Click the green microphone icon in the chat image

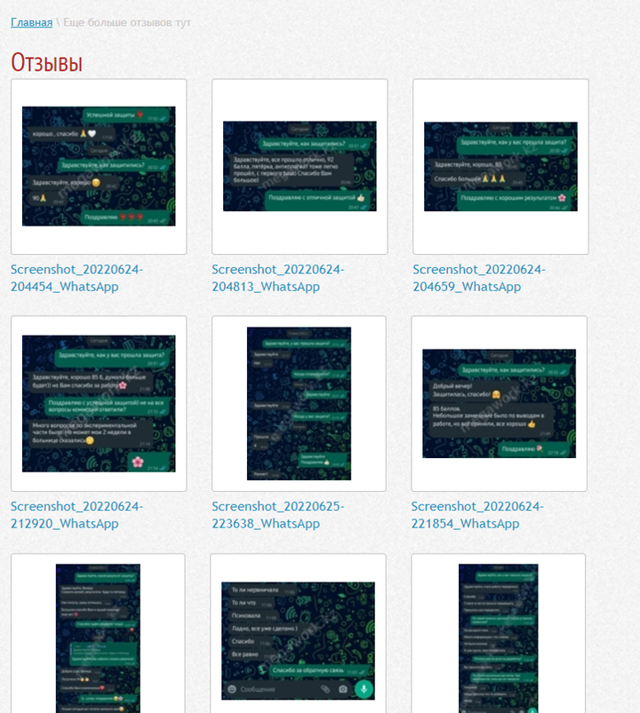click(364, 689)
